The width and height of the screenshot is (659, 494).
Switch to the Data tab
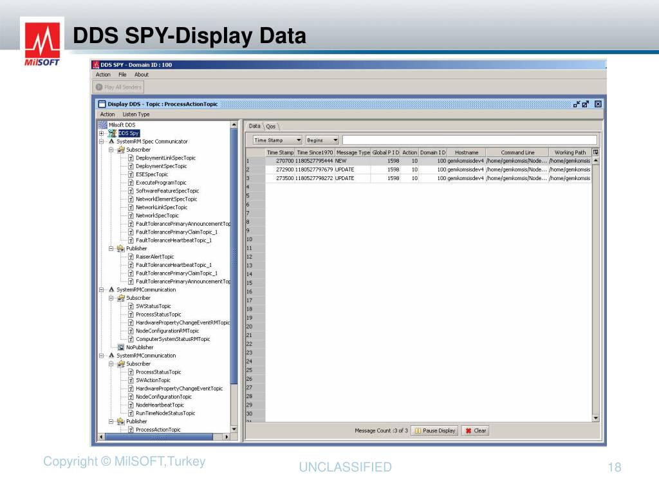point(254,126)
